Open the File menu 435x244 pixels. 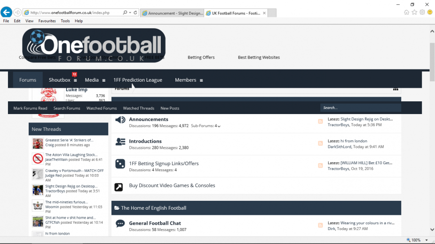tap(6, 21)
